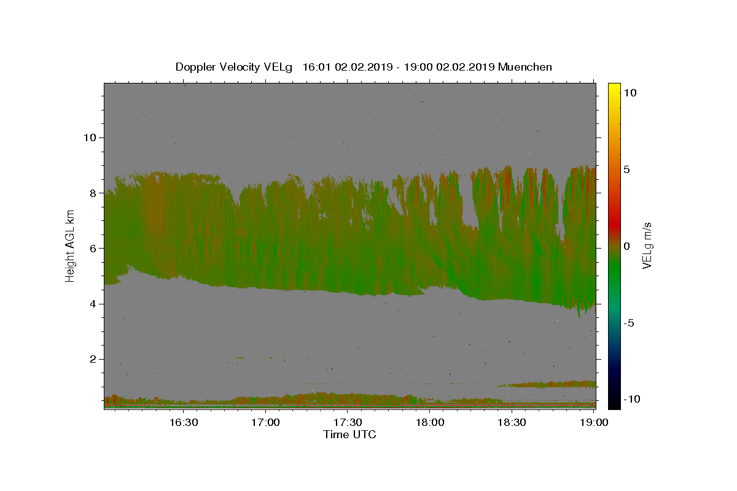
Task: Click the 17:30 time tick label
Action: [x=348, y=422]
